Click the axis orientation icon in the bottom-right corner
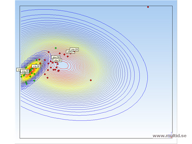 click(x=171, y=135)
